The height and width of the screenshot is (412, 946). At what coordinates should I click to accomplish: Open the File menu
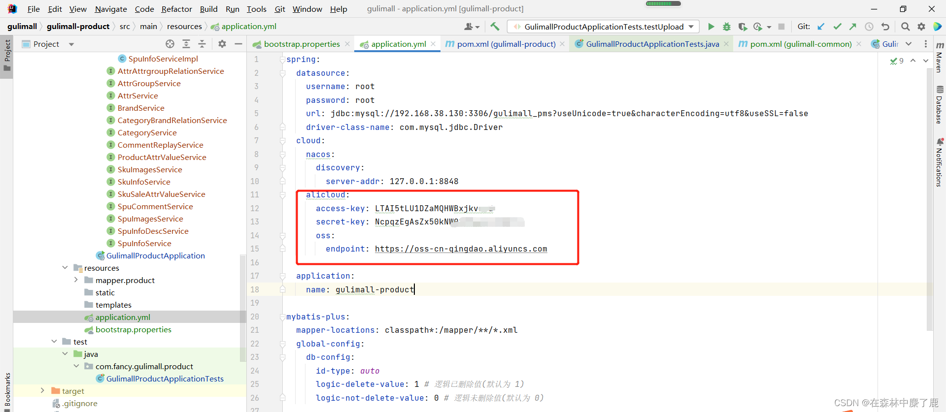pos(34,9)
